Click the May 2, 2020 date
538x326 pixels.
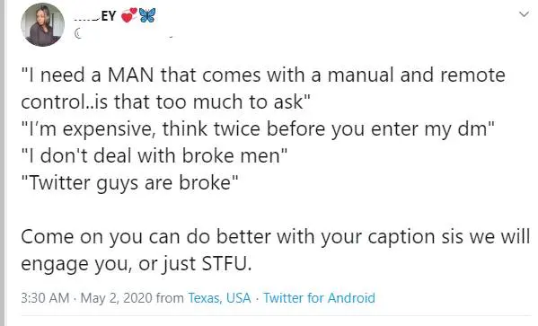point(117,298)
